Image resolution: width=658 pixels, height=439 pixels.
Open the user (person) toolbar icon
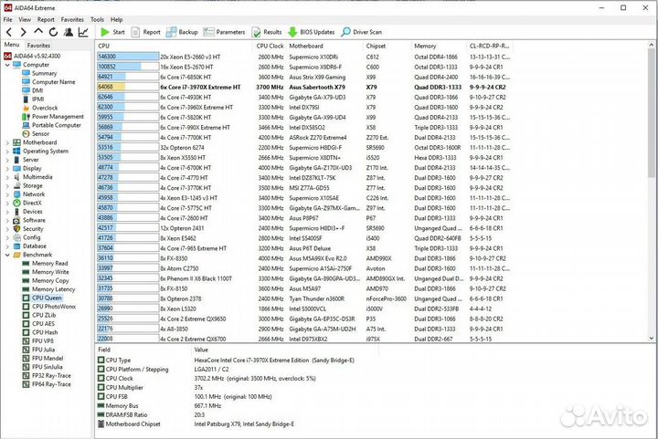pos(69,32)
